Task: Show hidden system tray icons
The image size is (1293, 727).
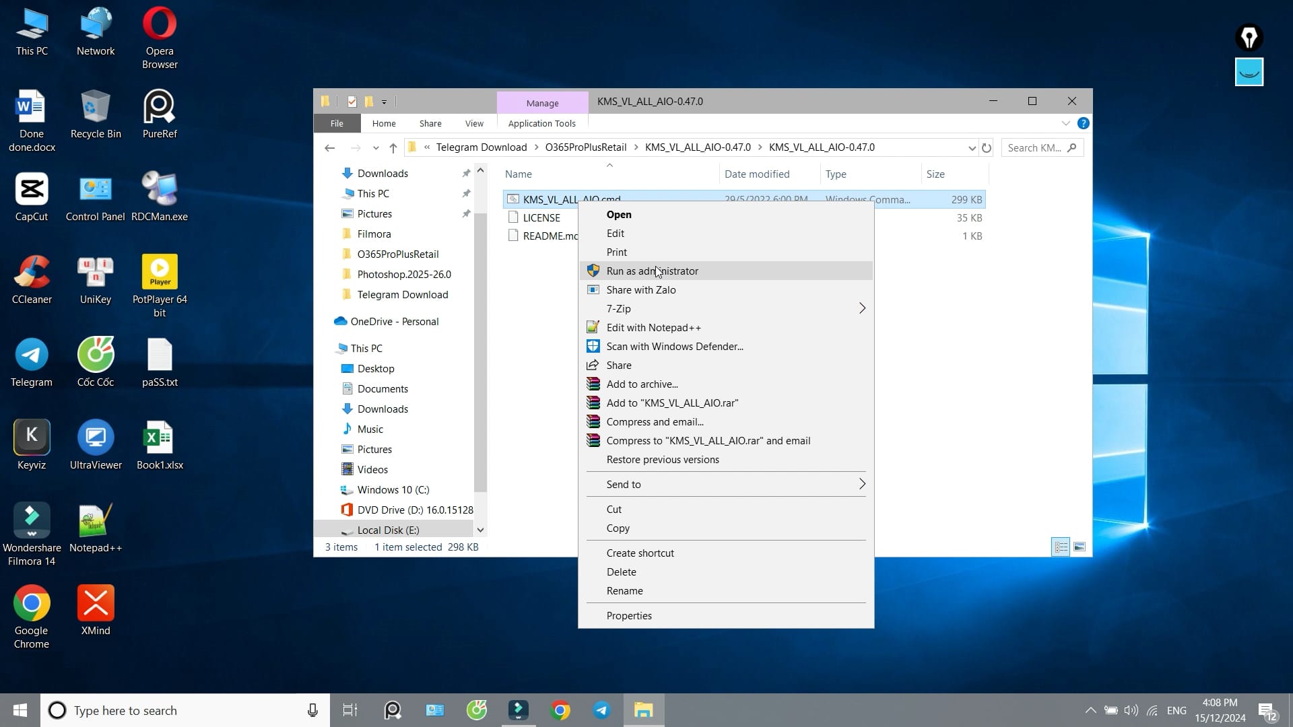Action: pyautogui.click(x=1090, y=710)
